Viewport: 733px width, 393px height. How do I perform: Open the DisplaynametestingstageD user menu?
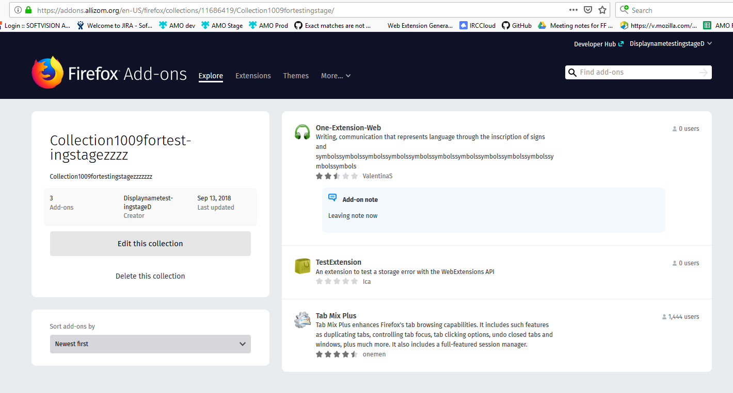671,44
